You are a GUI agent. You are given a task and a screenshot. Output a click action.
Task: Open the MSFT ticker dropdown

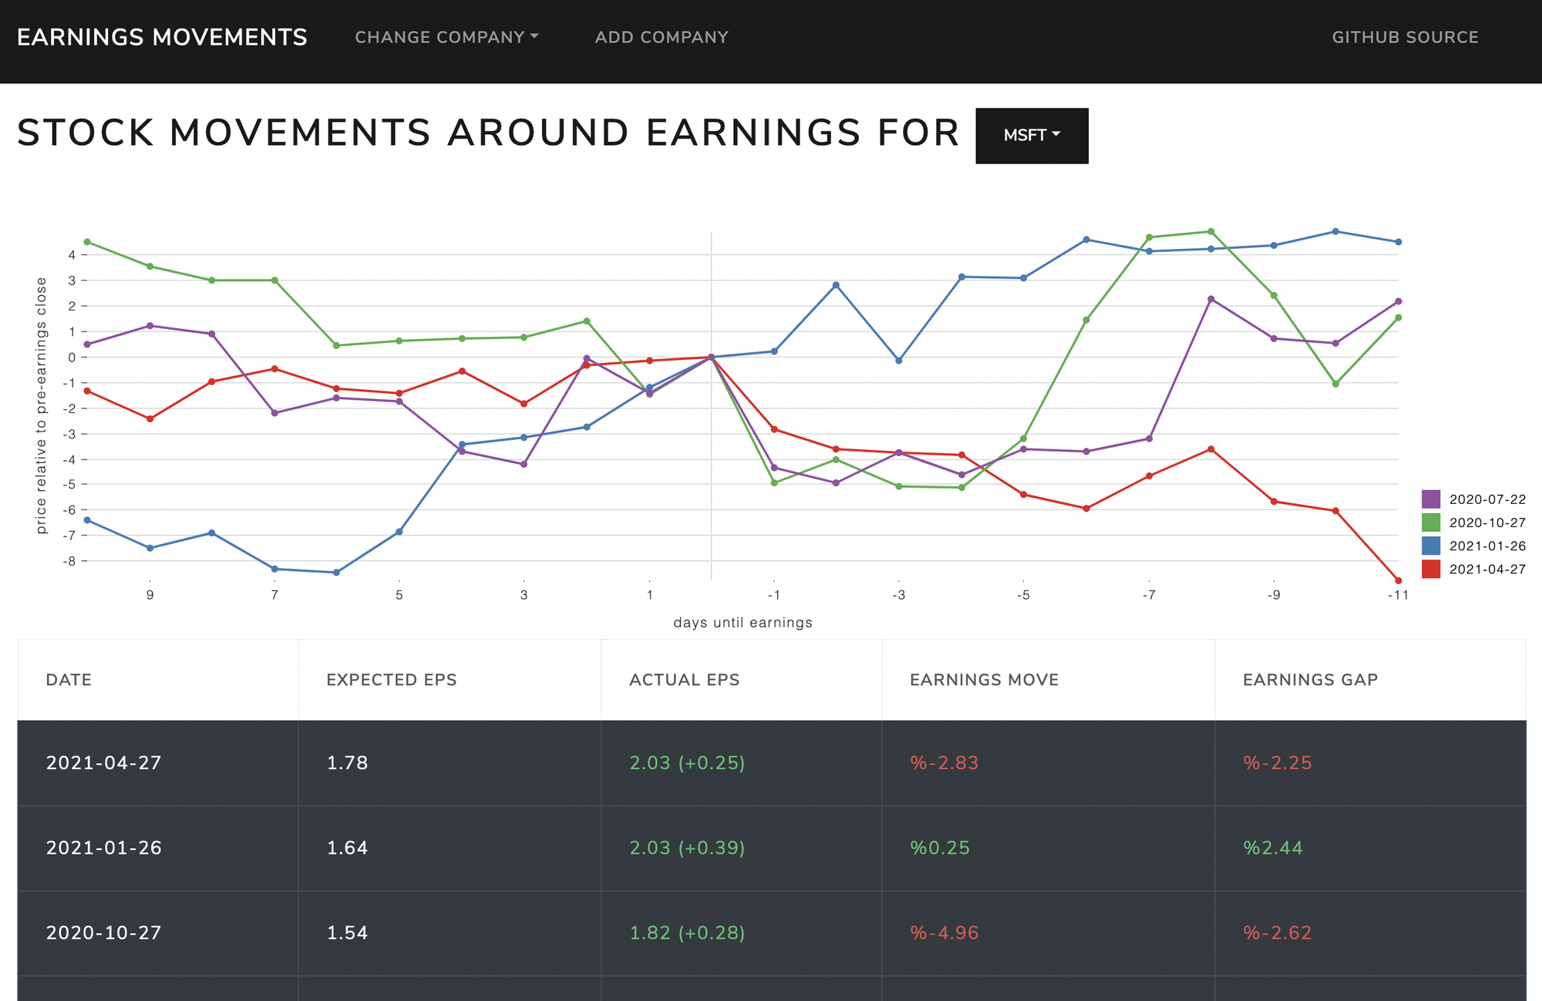pos(1032,136)
